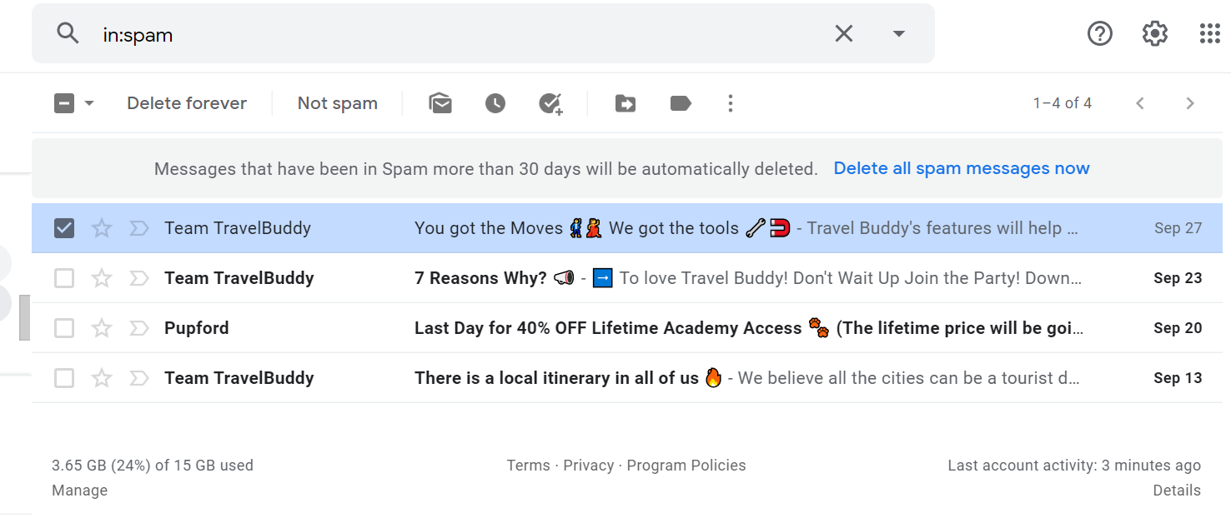Apply a label to the selected email

(x=680, y=102)
